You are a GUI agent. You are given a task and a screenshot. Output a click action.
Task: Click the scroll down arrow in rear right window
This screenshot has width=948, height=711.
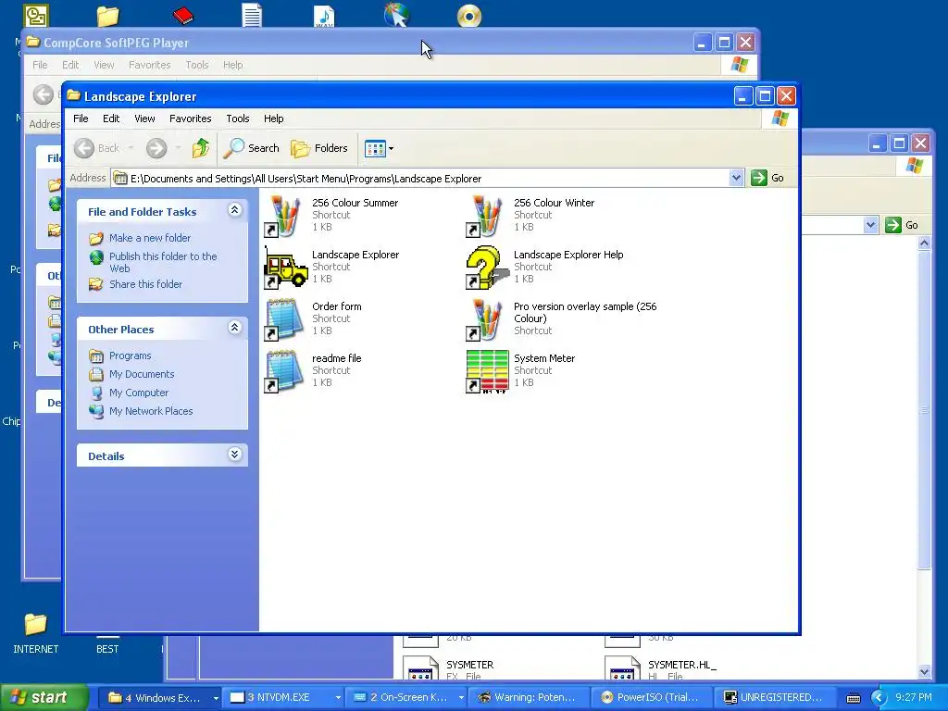[925, 672]
